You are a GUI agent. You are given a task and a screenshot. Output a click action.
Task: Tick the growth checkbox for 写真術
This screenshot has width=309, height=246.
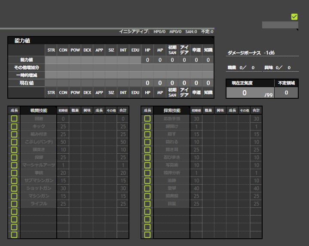(147, 165)
